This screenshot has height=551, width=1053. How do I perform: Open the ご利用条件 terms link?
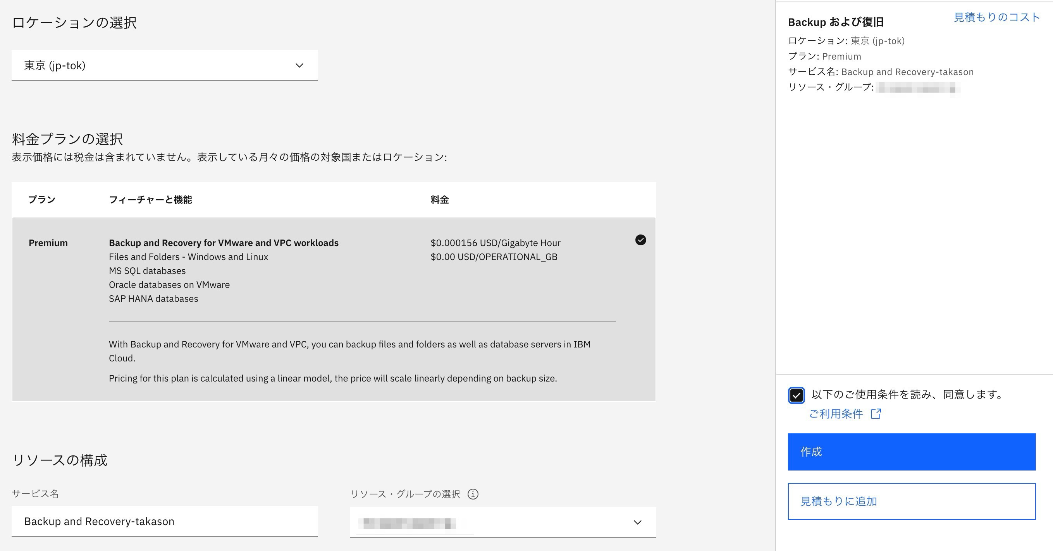click(x=836, y=414)
